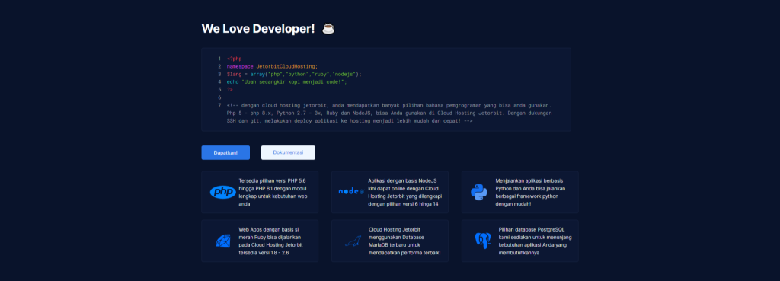The image size is (780, 281).
Task: Click the blue Dapatkan! button
Action: (x=225, y=153)
